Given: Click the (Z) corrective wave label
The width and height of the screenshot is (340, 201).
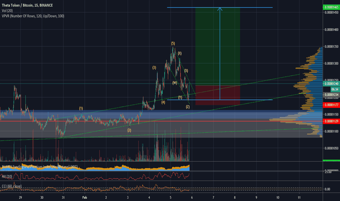Looking at the screenshot, I should tap(188, 107).
